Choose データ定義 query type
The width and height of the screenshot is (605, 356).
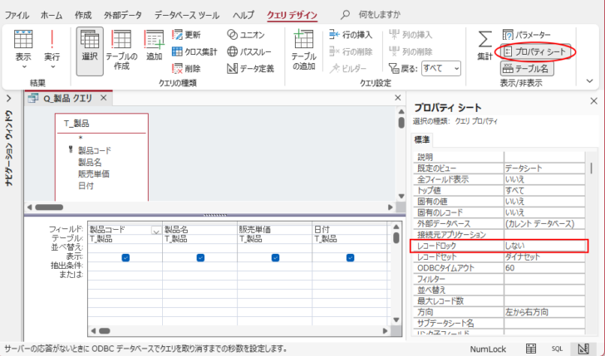pos(251,69)
